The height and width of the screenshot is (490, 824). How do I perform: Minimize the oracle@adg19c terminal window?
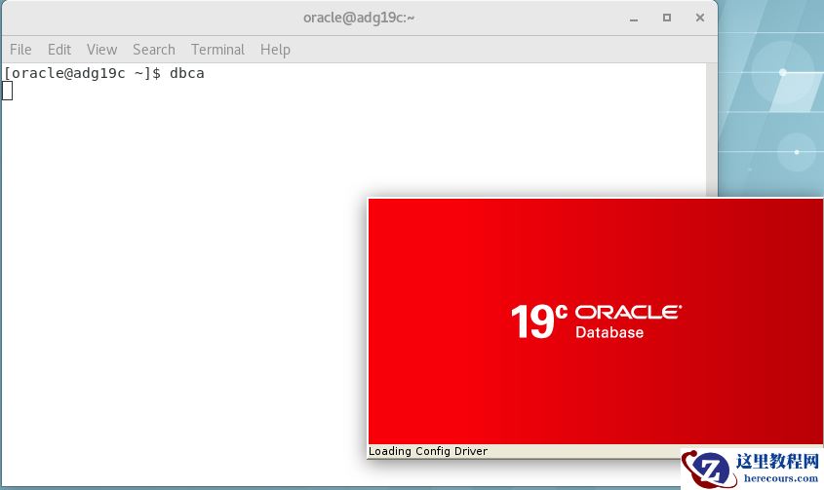[634, 18]
